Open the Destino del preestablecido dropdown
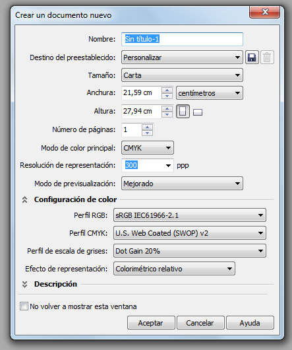Screen dimensions: 292x350 coord(182,57)
